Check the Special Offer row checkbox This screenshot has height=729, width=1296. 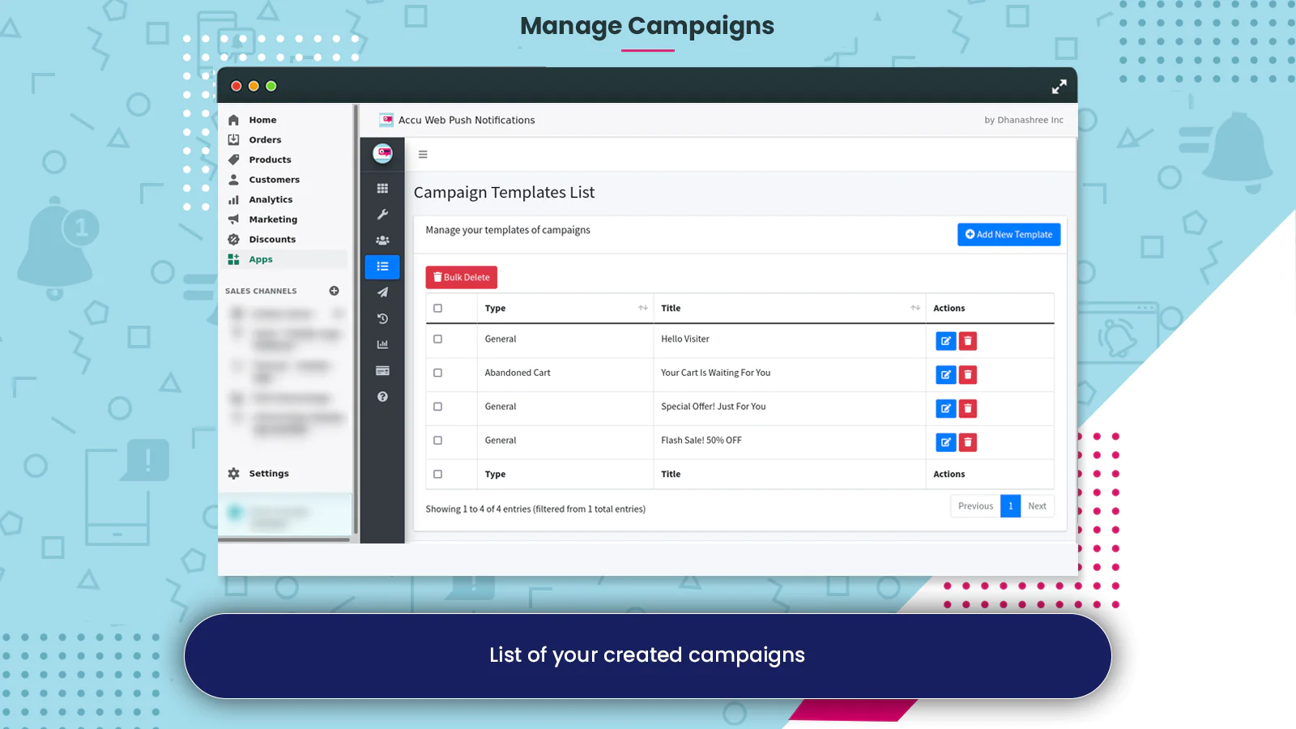(x=437, y=407)
